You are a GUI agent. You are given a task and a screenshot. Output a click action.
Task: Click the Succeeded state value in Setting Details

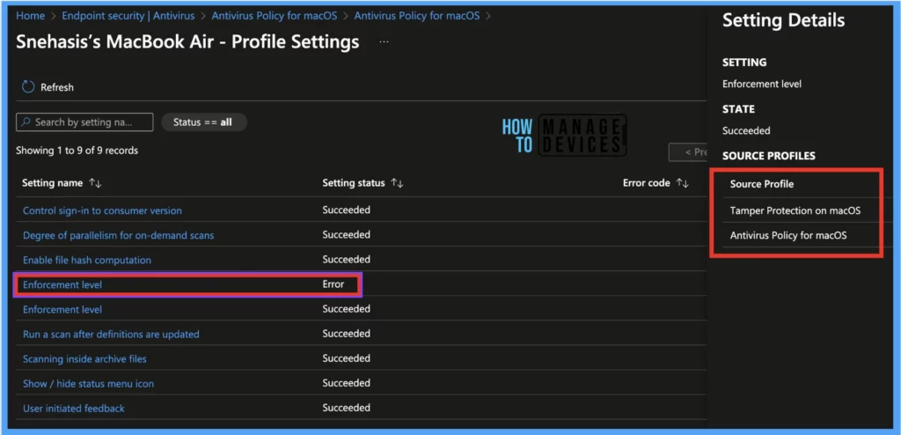click(746, 130)
